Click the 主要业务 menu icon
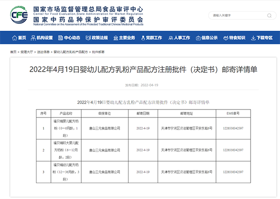 tap(115, 38)
